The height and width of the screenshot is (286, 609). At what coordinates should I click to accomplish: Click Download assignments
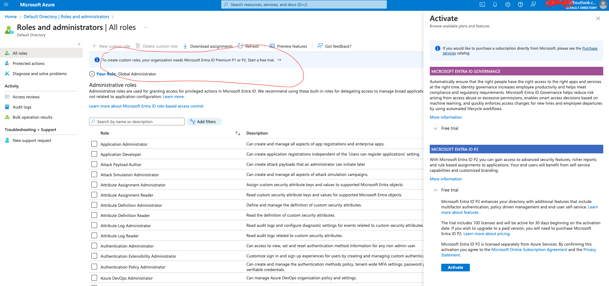(208, 46)
